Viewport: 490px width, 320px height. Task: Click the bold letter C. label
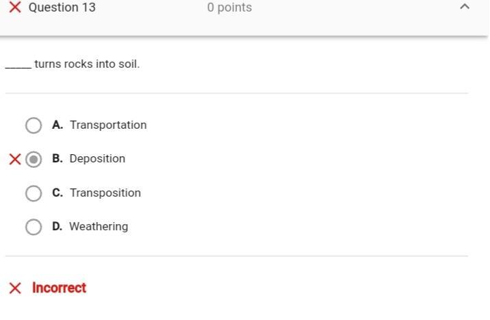click(57, 193)
